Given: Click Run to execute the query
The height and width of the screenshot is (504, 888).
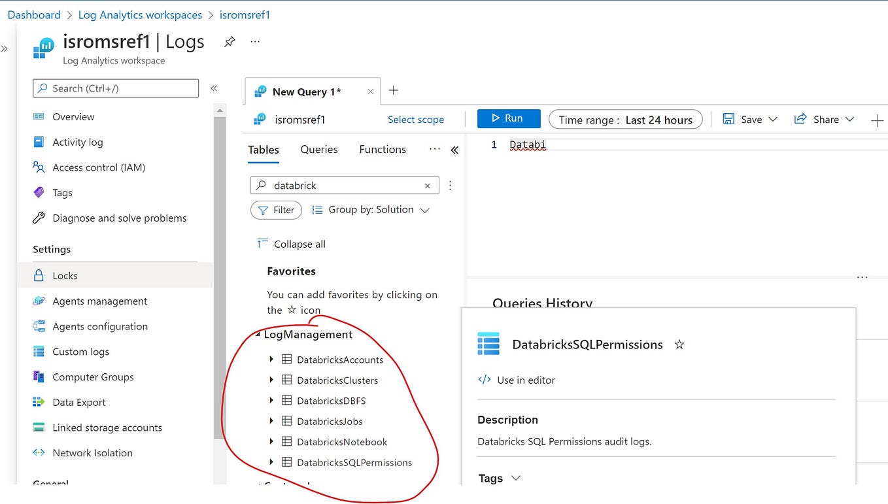Looking at the screenshot, I should pos(509,119).
